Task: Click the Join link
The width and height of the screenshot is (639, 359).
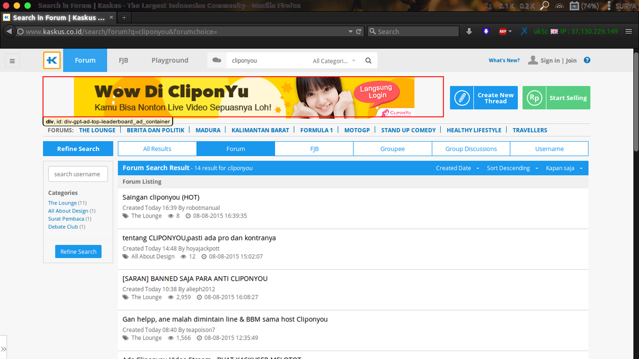Action: (571, 61)
